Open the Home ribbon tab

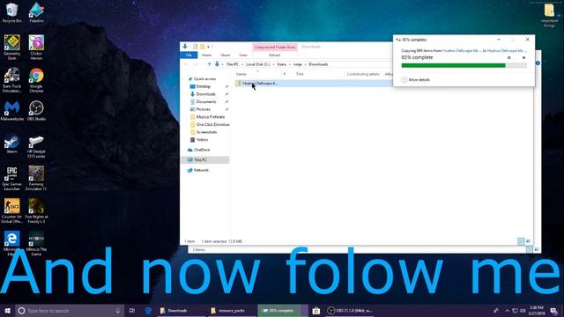point(206,55)
